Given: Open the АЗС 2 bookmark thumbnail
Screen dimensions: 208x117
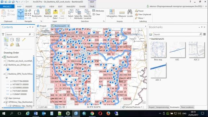Looking at the screenshot, I should pyautogui.click(x=196, y=50).
